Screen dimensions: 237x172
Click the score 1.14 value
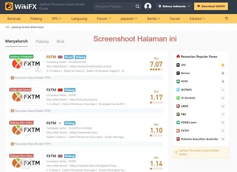coord(156,164)
